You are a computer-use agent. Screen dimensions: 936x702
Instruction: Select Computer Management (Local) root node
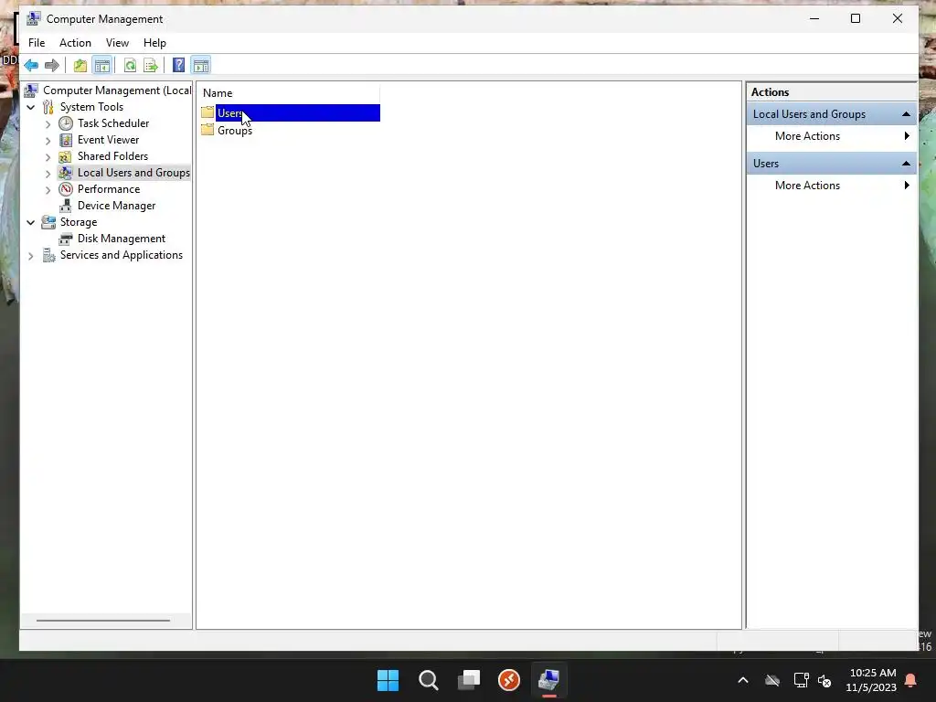point(117,90)
